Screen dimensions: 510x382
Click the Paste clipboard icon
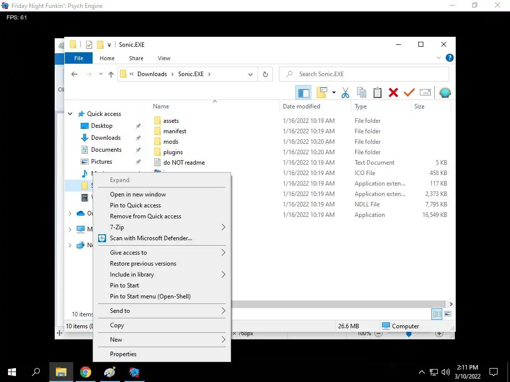click(x=378, y=93)
